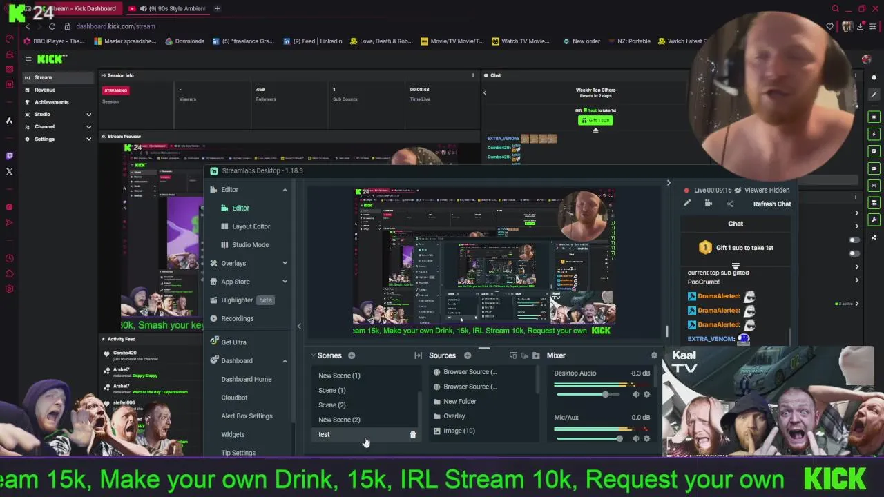884x497 pixels.
Task: Click the X (Twitter) icon in browser sidebar
Action: [9, 171]
